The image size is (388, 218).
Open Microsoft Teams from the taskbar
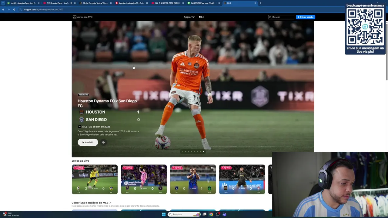224,214
